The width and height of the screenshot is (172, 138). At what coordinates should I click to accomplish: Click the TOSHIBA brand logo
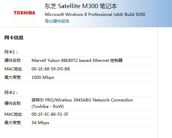coord(24,13)
